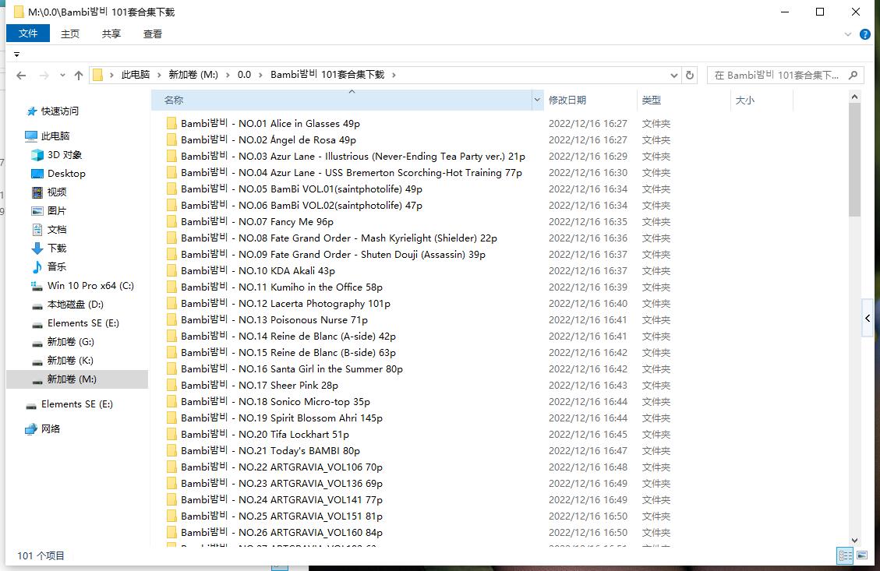Click the folder icon in the title bar
This screenshot has height=571, width=880.
[x=19, y=12]
